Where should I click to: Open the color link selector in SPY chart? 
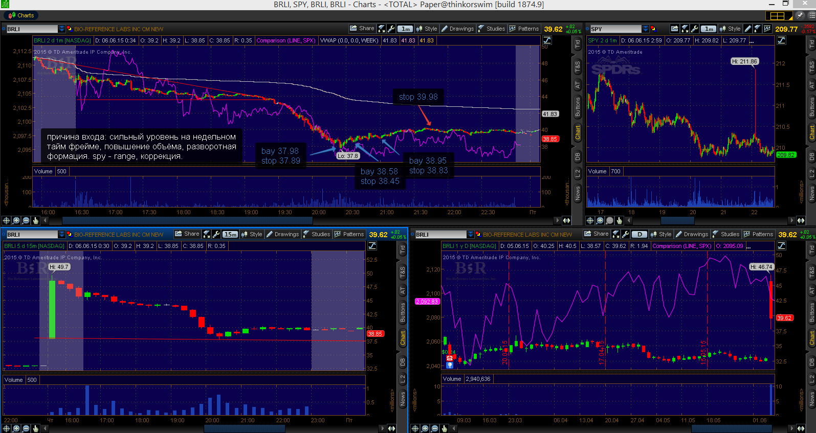click(x=653, y=29)
